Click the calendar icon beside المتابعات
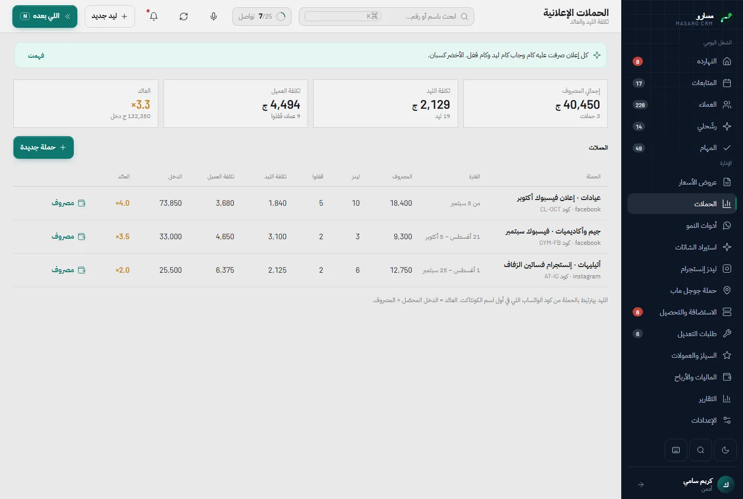Viewport: 743px width, 499px height. pyautogui.click(x=727, y=83)
